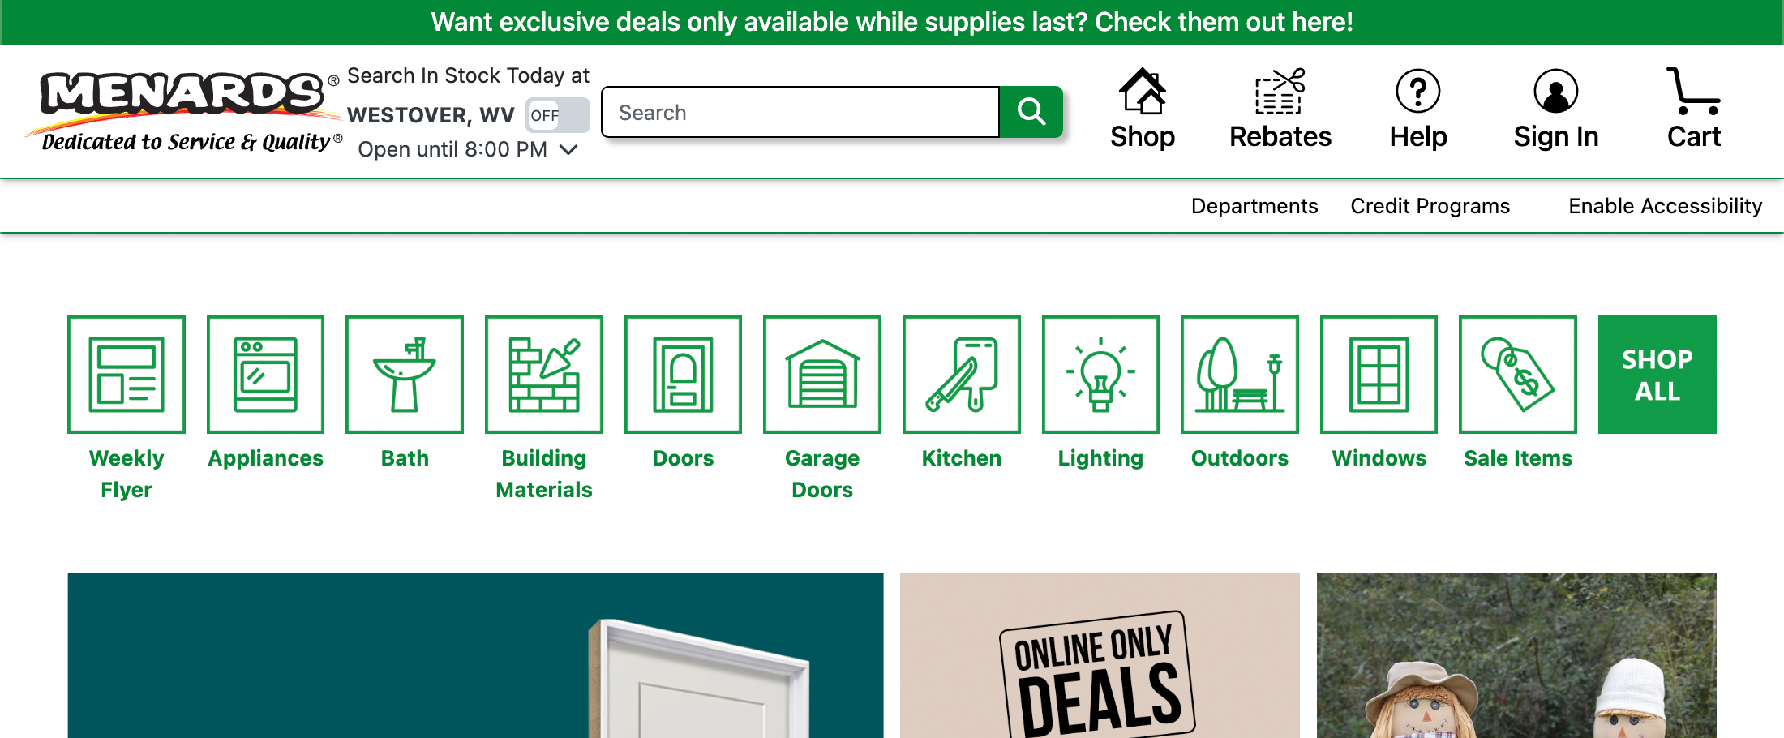Expand store hours chevron
The height and width of the screenshot is (738, 1784).
569,150
